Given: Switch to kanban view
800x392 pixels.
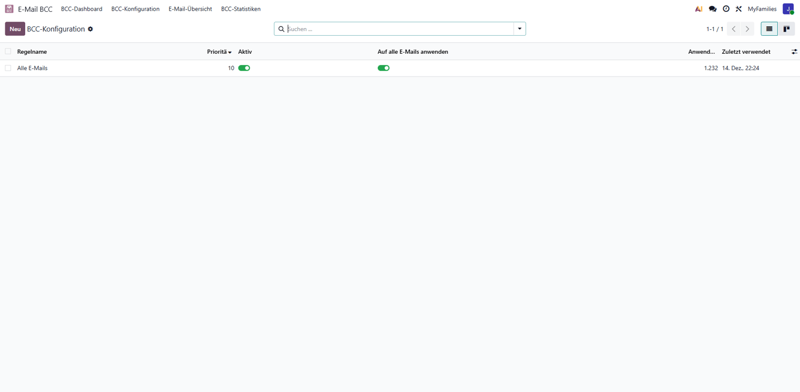Looking at the screenshot, I should (787, 28).
